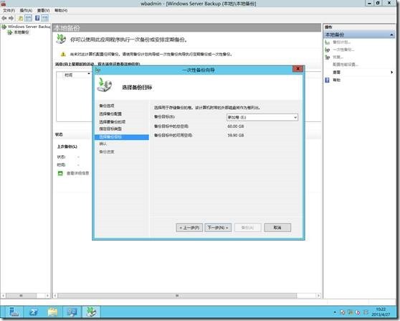Click the yellow warning icon in main pane
The image size is (400, 321).
pos(63,54)
